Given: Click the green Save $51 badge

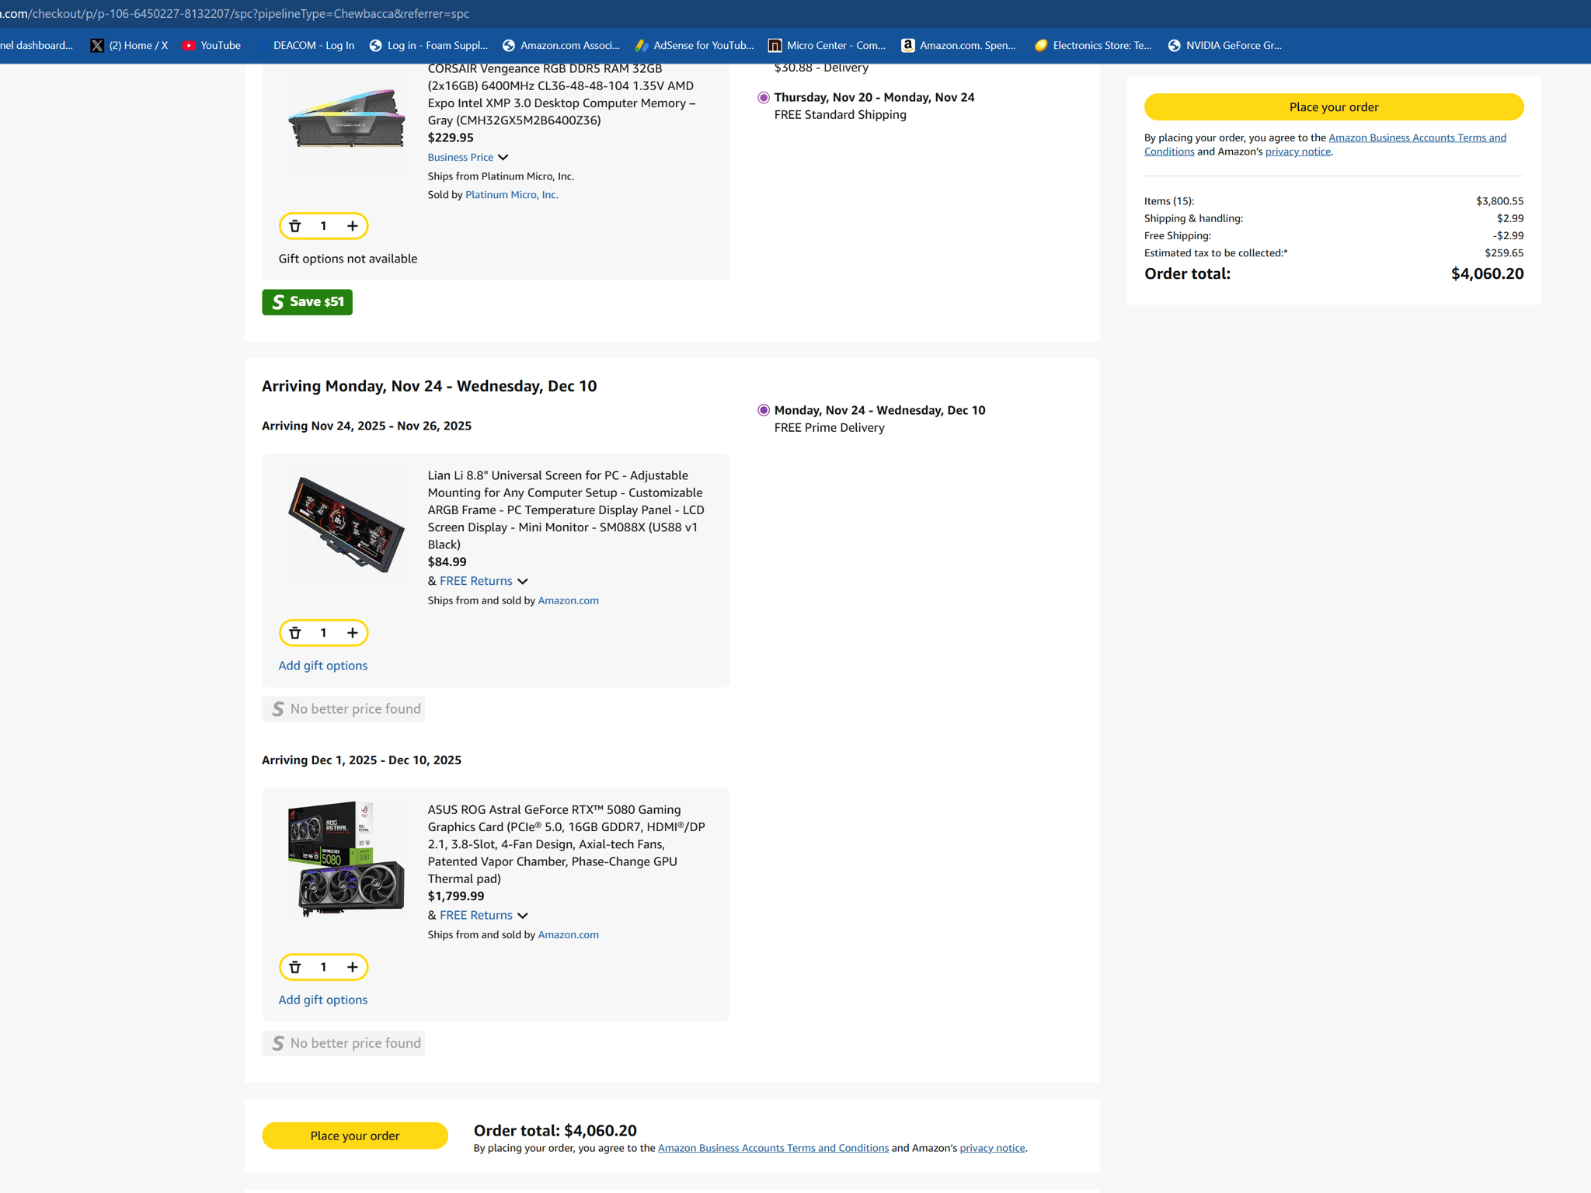Looking at the screenshot, I should [307, 302].
